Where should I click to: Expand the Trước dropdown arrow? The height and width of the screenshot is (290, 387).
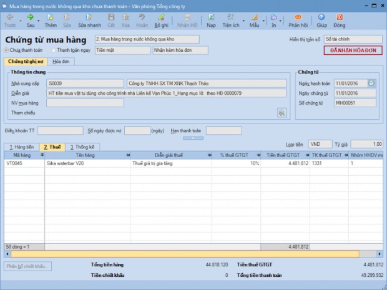pyautogui.click(x=21, y=21)
